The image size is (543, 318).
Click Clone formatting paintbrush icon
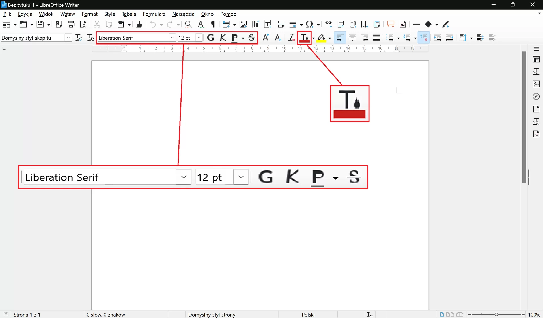139,24
